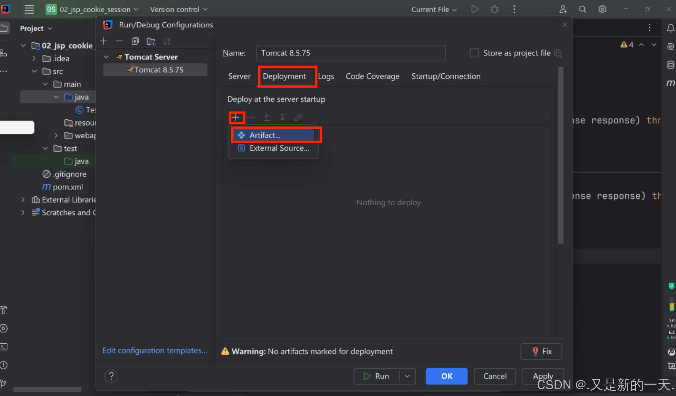The height and width of the screenshot is (396, 676).
Task: Click the add new configuration plus icon
Action: (104, 41)
